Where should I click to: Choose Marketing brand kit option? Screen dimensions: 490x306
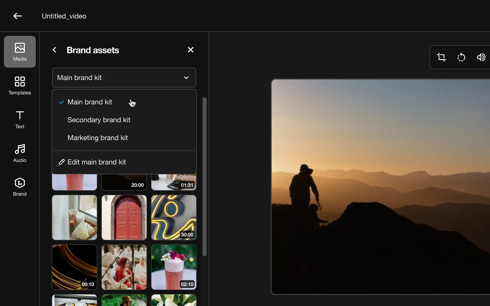pyautogui.click(x=124, y=138)
